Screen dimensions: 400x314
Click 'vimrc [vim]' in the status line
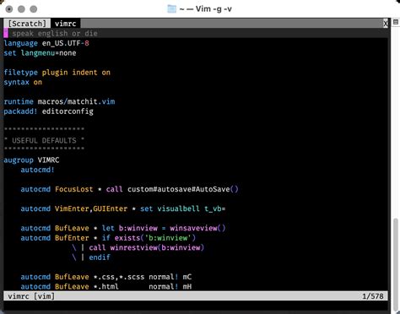point(31,296)
